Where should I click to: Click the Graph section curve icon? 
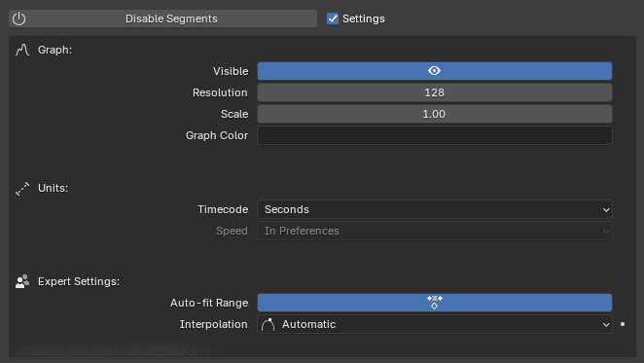coord(22,50)
